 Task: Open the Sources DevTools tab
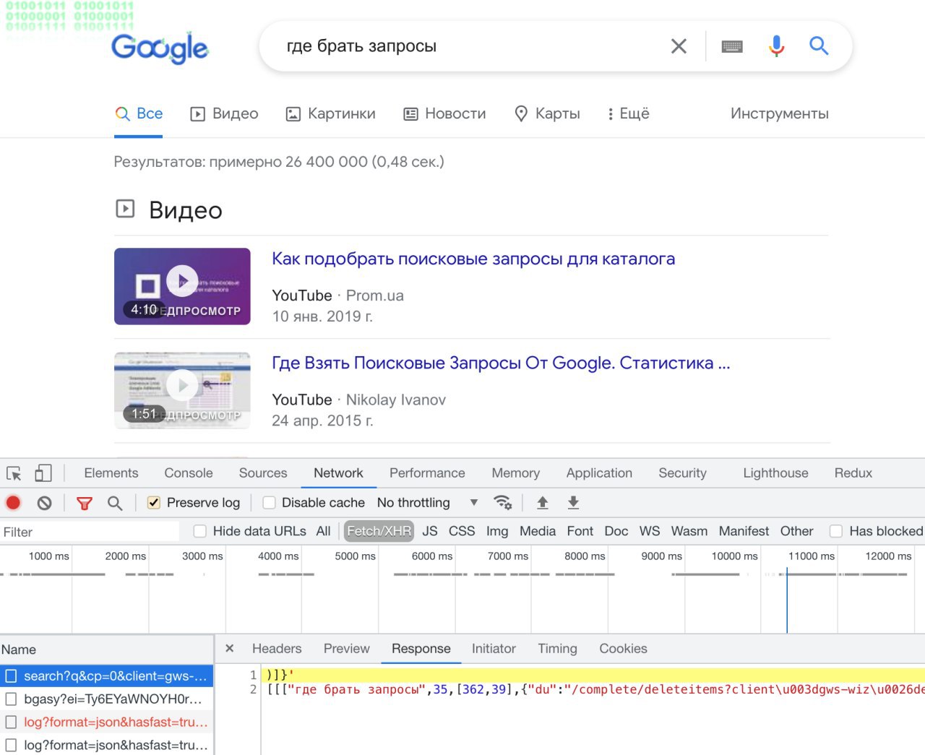263,473
